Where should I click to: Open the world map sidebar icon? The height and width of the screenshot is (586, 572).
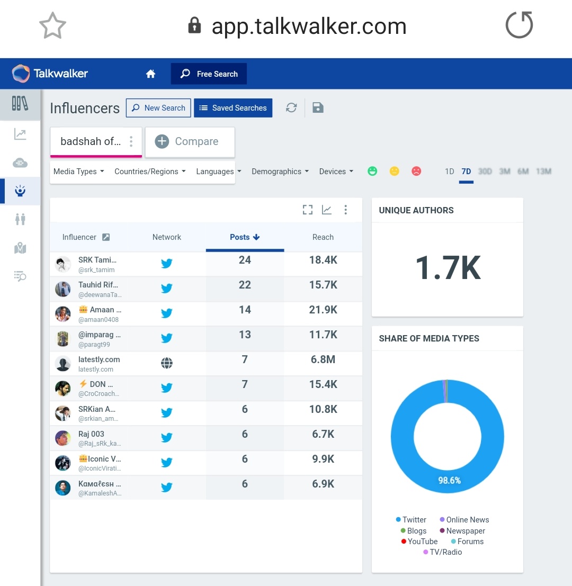coord(20,247)
